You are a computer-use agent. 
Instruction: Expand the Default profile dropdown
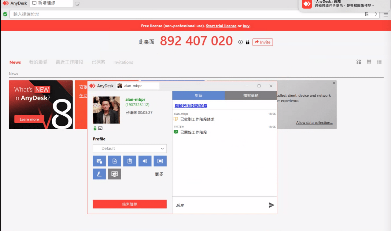[130, 149]
